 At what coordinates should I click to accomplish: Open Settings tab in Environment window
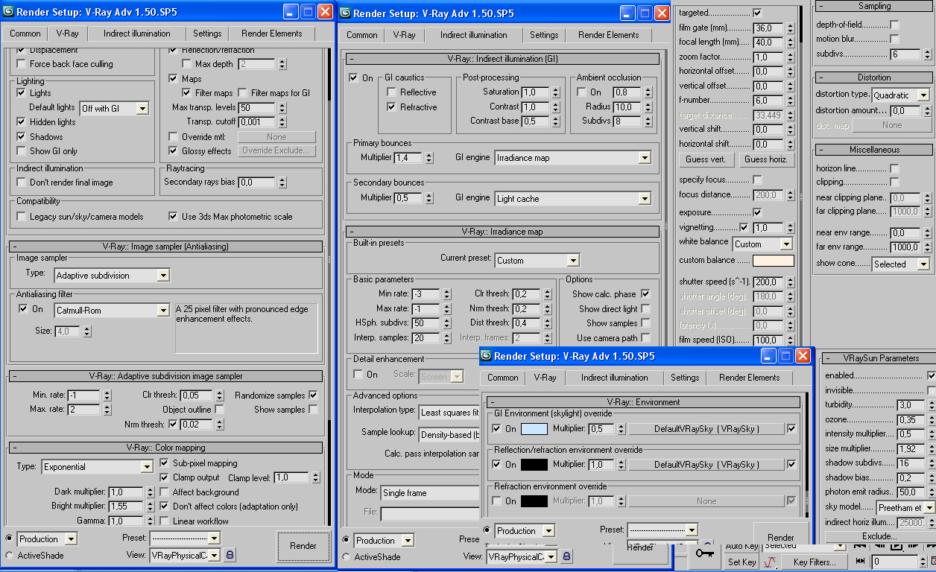pos(685,378)
